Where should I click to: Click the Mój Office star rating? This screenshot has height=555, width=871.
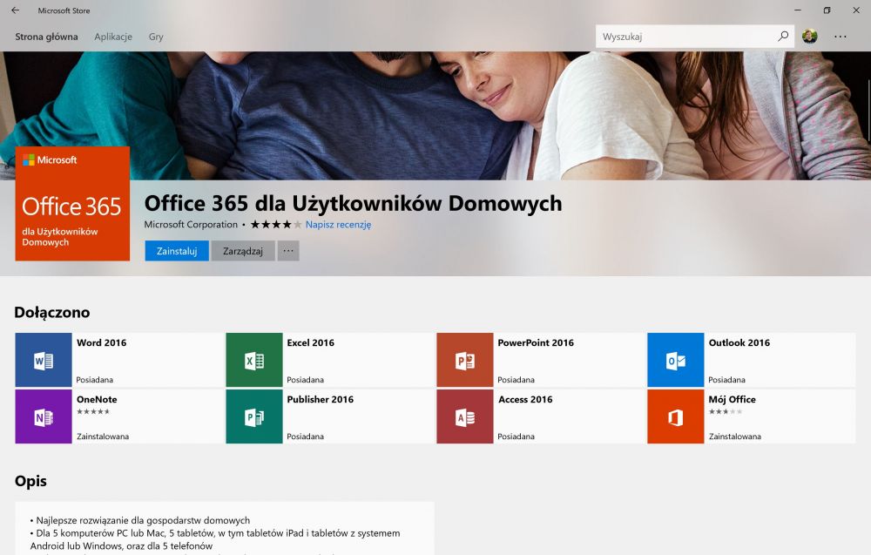pyautogui.click(x=726, y=411)
